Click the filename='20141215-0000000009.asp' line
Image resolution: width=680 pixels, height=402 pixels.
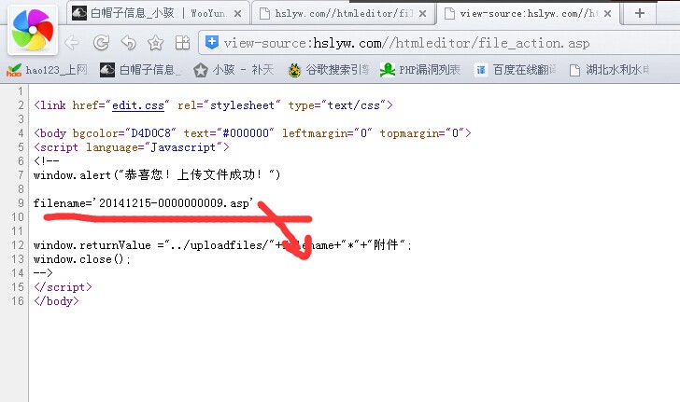click(x=144, y=203)
